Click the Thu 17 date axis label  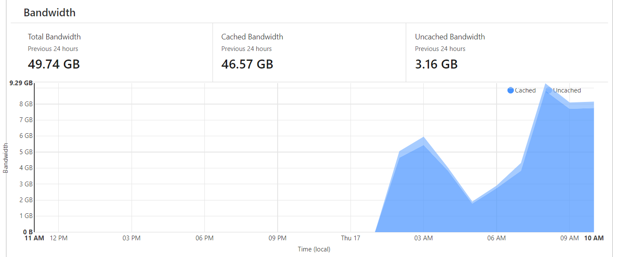(x=350, y=238)
